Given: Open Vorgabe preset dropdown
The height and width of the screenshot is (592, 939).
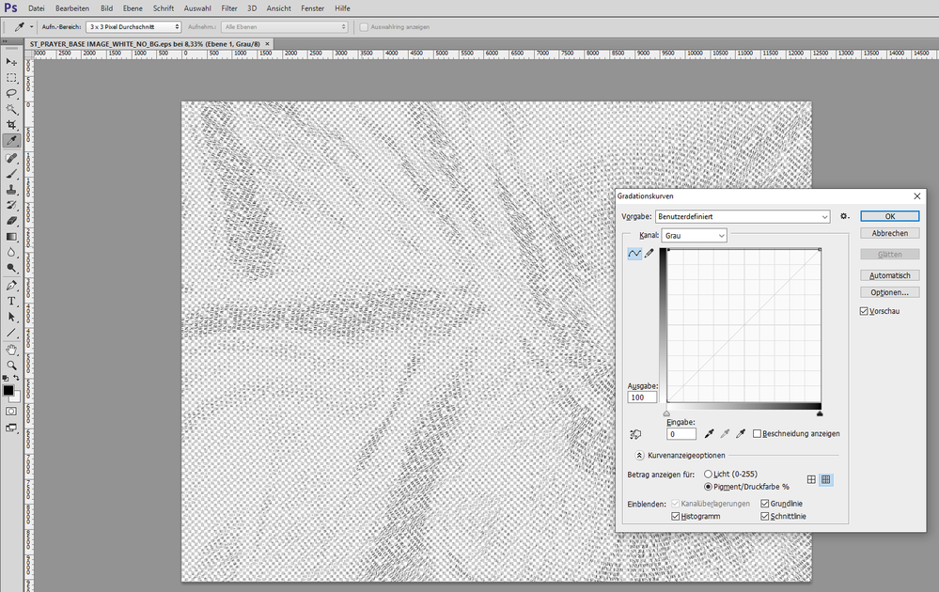Looking at the screenshot, I should (x=743, y=217).
